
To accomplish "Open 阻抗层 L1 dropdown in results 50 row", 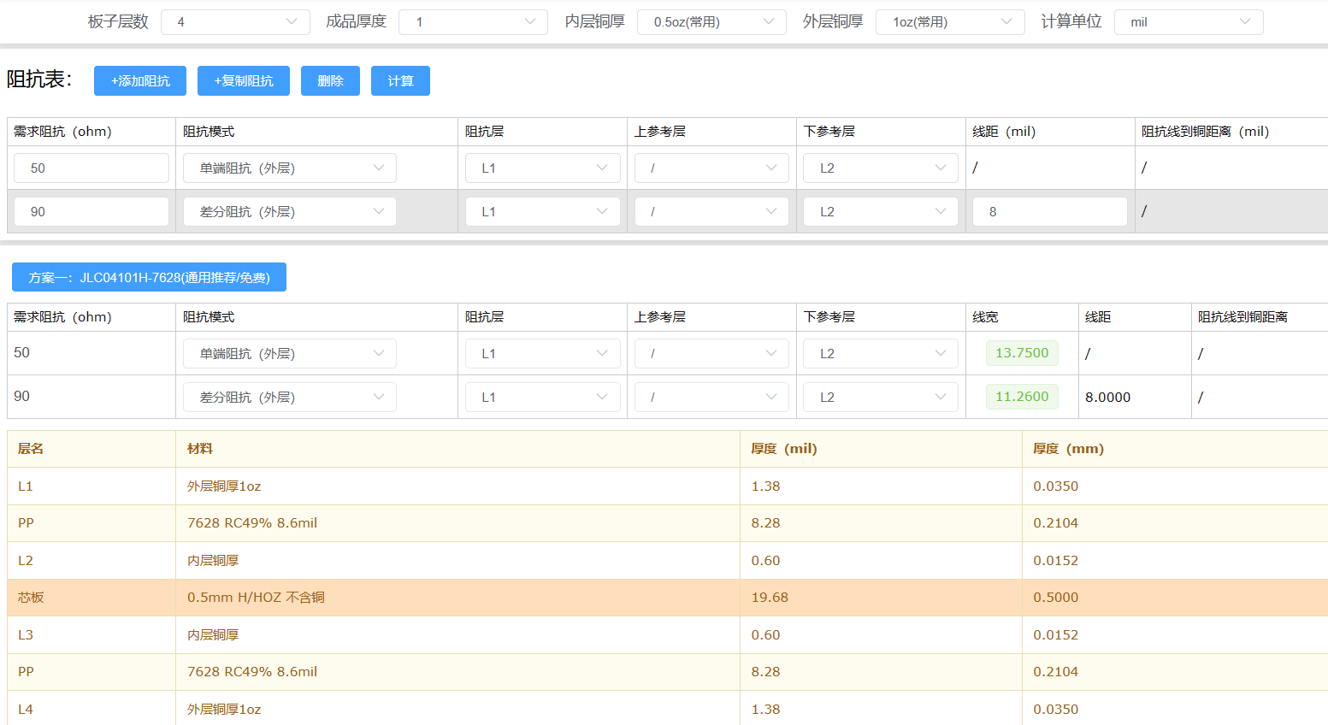I will [x=543, y=353].
